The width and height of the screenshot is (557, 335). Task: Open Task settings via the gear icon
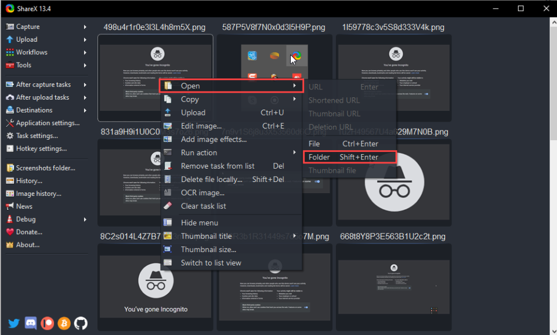(x=10, y=135)
